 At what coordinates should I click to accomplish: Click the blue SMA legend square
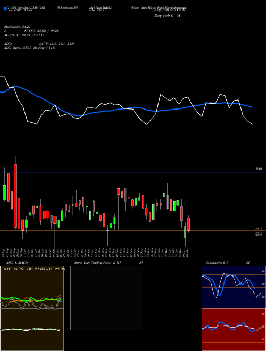point(5,9)
